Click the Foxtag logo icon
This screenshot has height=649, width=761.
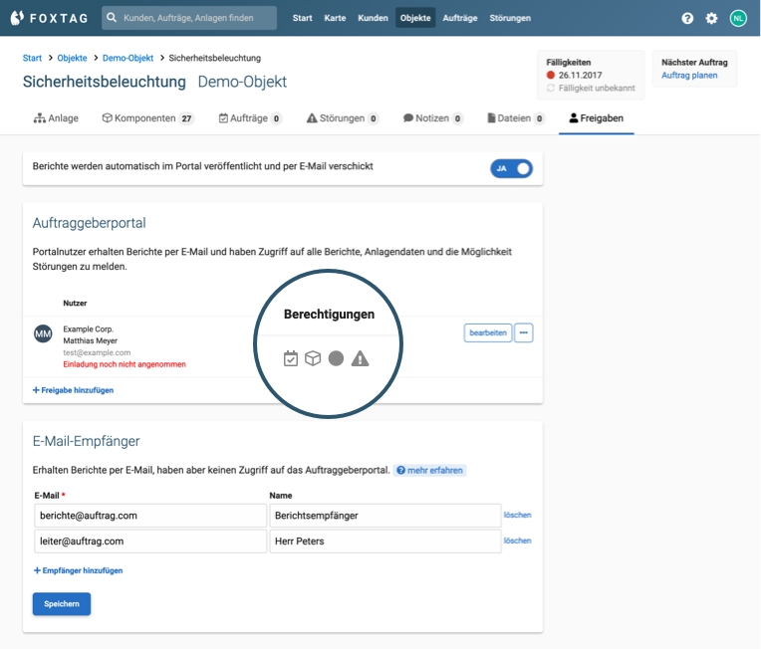coord(17,18)
